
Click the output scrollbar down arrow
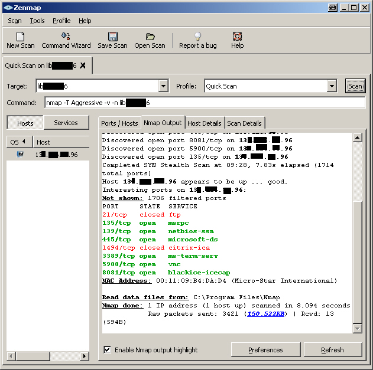click(357, 329)
